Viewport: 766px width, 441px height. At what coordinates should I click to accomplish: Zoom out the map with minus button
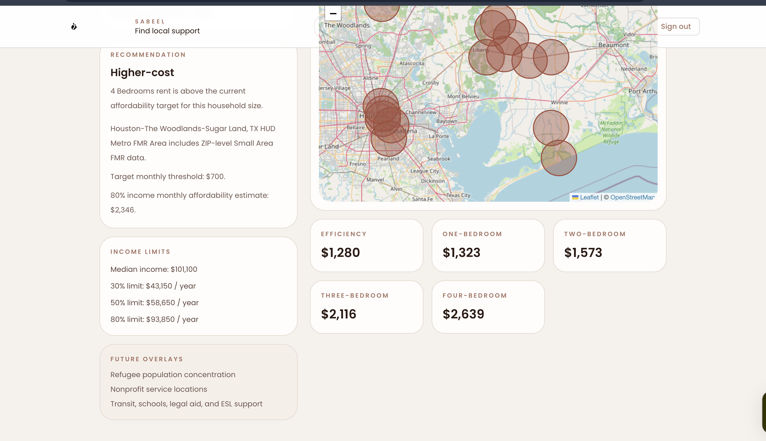tap(333, 13)
